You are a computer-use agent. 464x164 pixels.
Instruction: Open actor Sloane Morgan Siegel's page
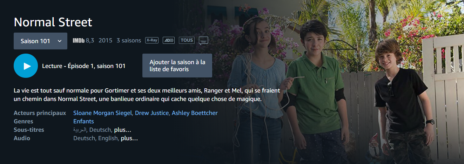pyautogui.click(x=103, y=113)
